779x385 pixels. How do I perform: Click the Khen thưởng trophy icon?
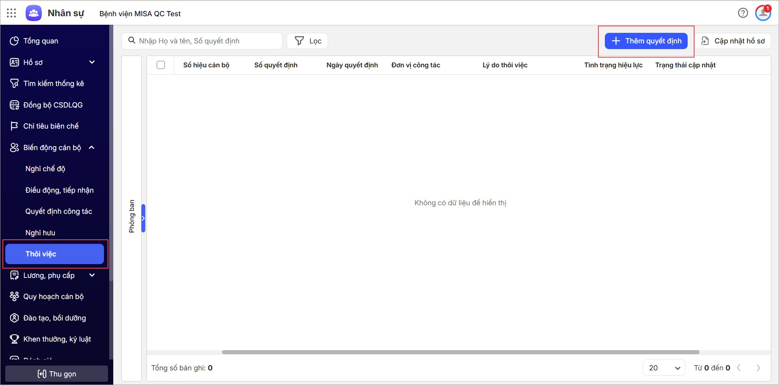tap(14, 339)
